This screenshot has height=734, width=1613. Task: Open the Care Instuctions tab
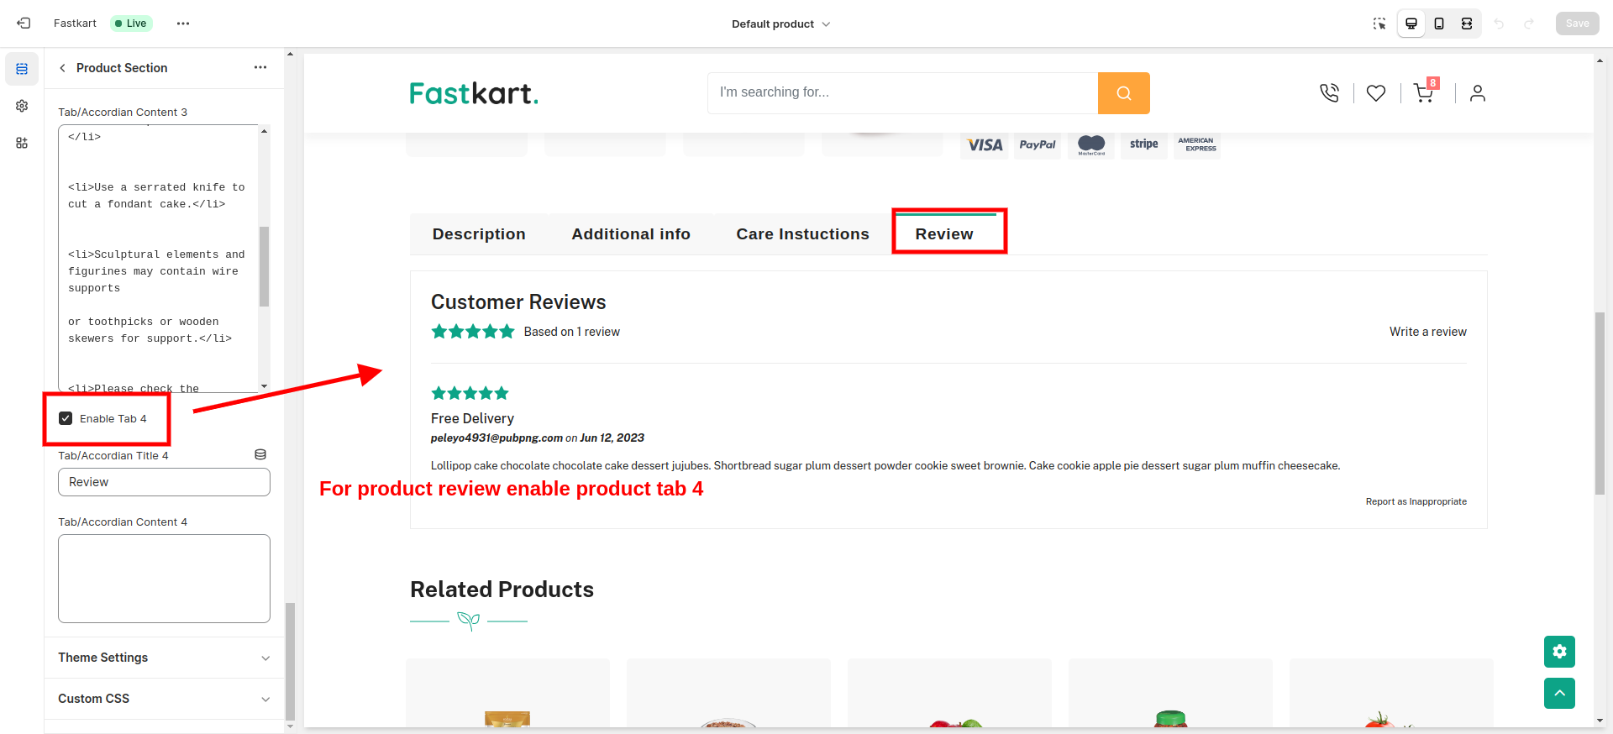(802, 233)
